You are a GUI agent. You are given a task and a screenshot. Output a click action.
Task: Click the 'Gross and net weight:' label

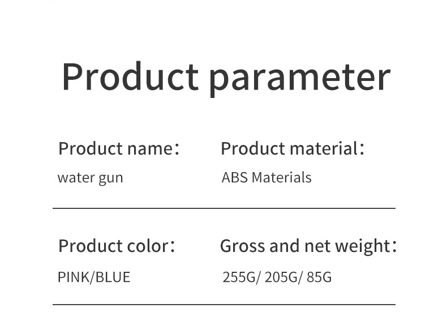(308, 246)
